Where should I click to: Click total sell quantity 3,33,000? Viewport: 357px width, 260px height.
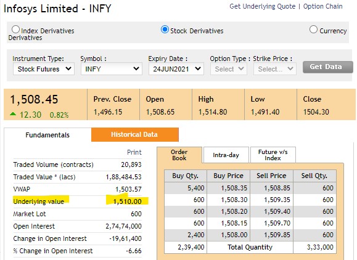click(320, 247)
